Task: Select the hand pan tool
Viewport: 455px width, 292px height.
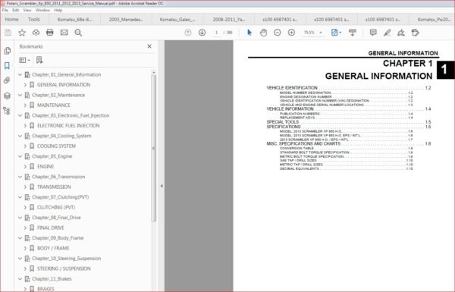Action: pyautogui.click(x=263, y=33)
